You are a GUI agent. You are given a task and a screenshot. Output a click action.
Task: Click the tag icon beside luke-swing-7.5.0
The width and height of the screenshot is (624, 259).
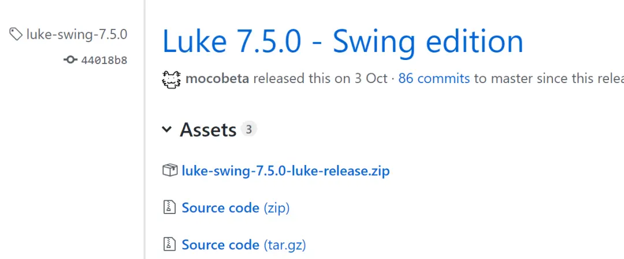(x=16, y=35)
